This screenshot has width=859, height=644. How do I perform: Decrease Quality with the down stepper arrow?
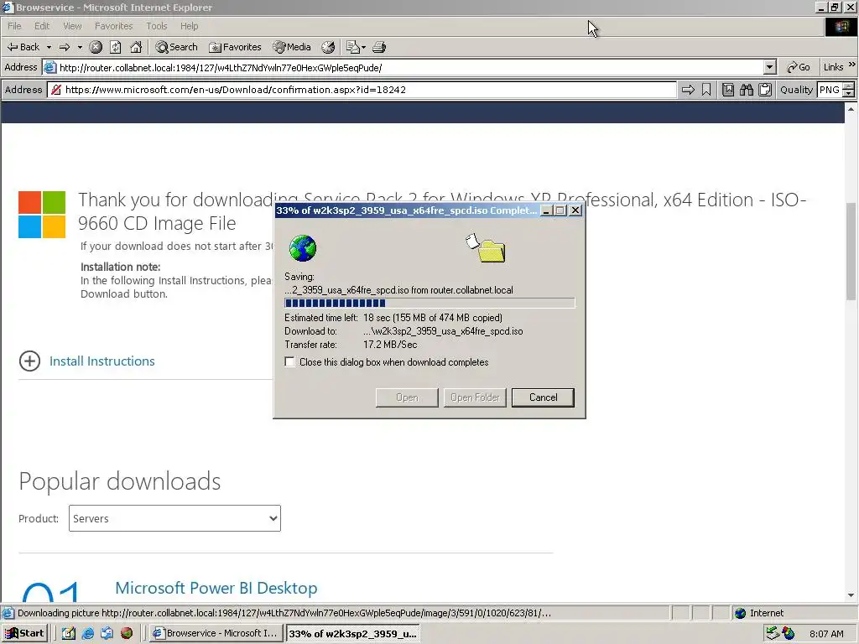pyautogui.click(x=849, y=94)
